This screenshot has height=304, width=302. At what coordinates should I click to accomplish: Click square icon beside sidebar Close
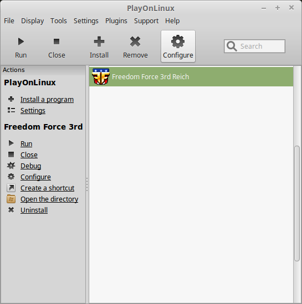coord(11,154)
